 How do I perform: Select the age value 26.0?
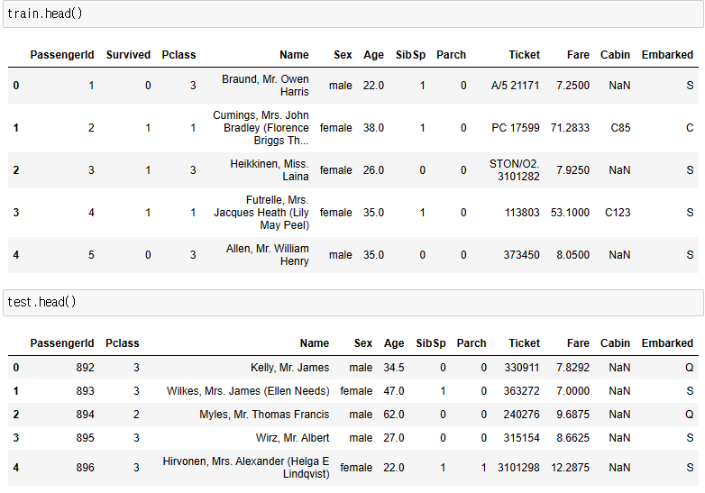(x=373, y=169)
